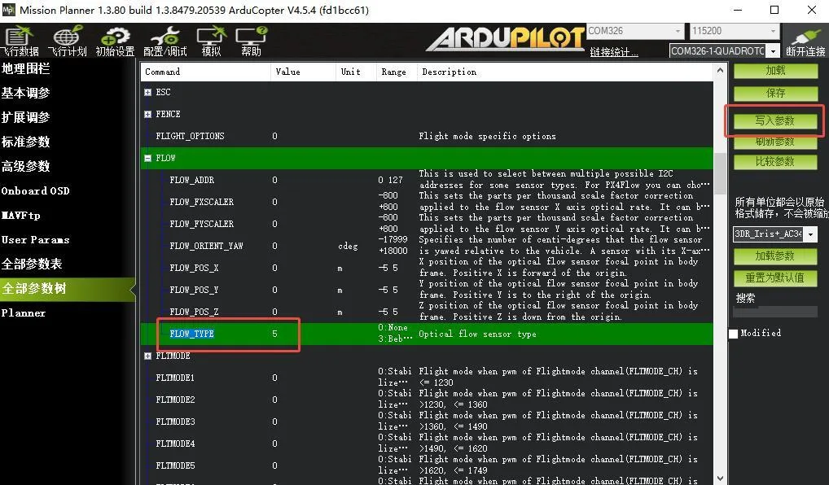Open the 链接统计 link stats link
This screenshot has width=829, height=485.
[x=614, y=52]
